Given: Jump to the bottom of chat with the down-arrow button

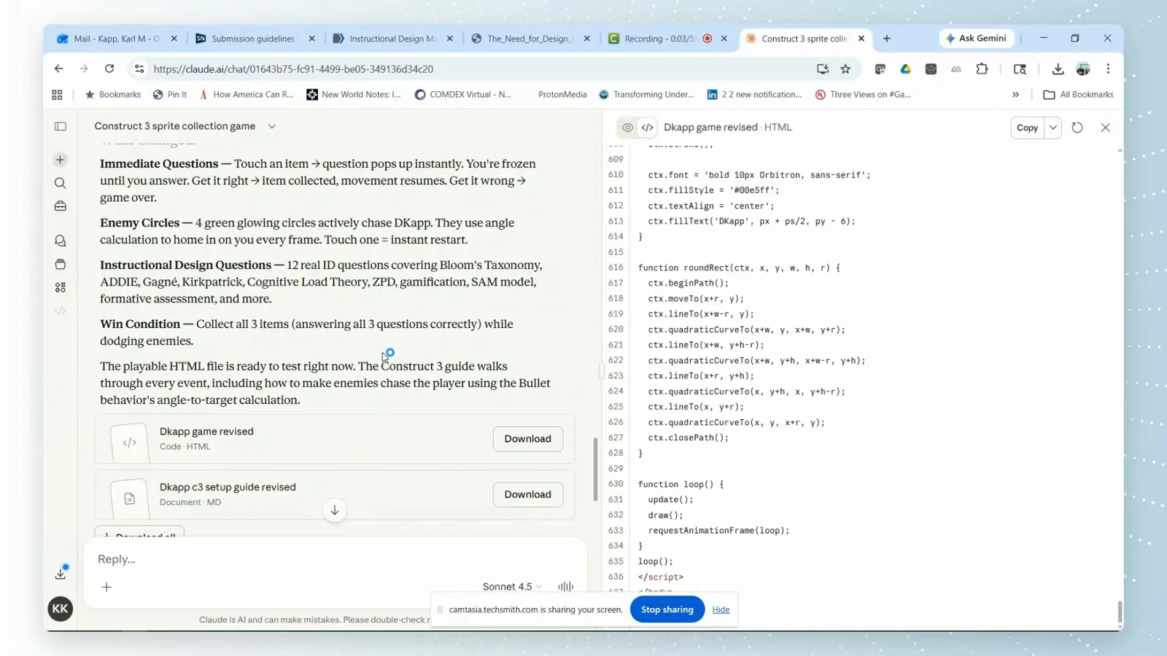Looking at the screenshot, I should tap(335, 510).
